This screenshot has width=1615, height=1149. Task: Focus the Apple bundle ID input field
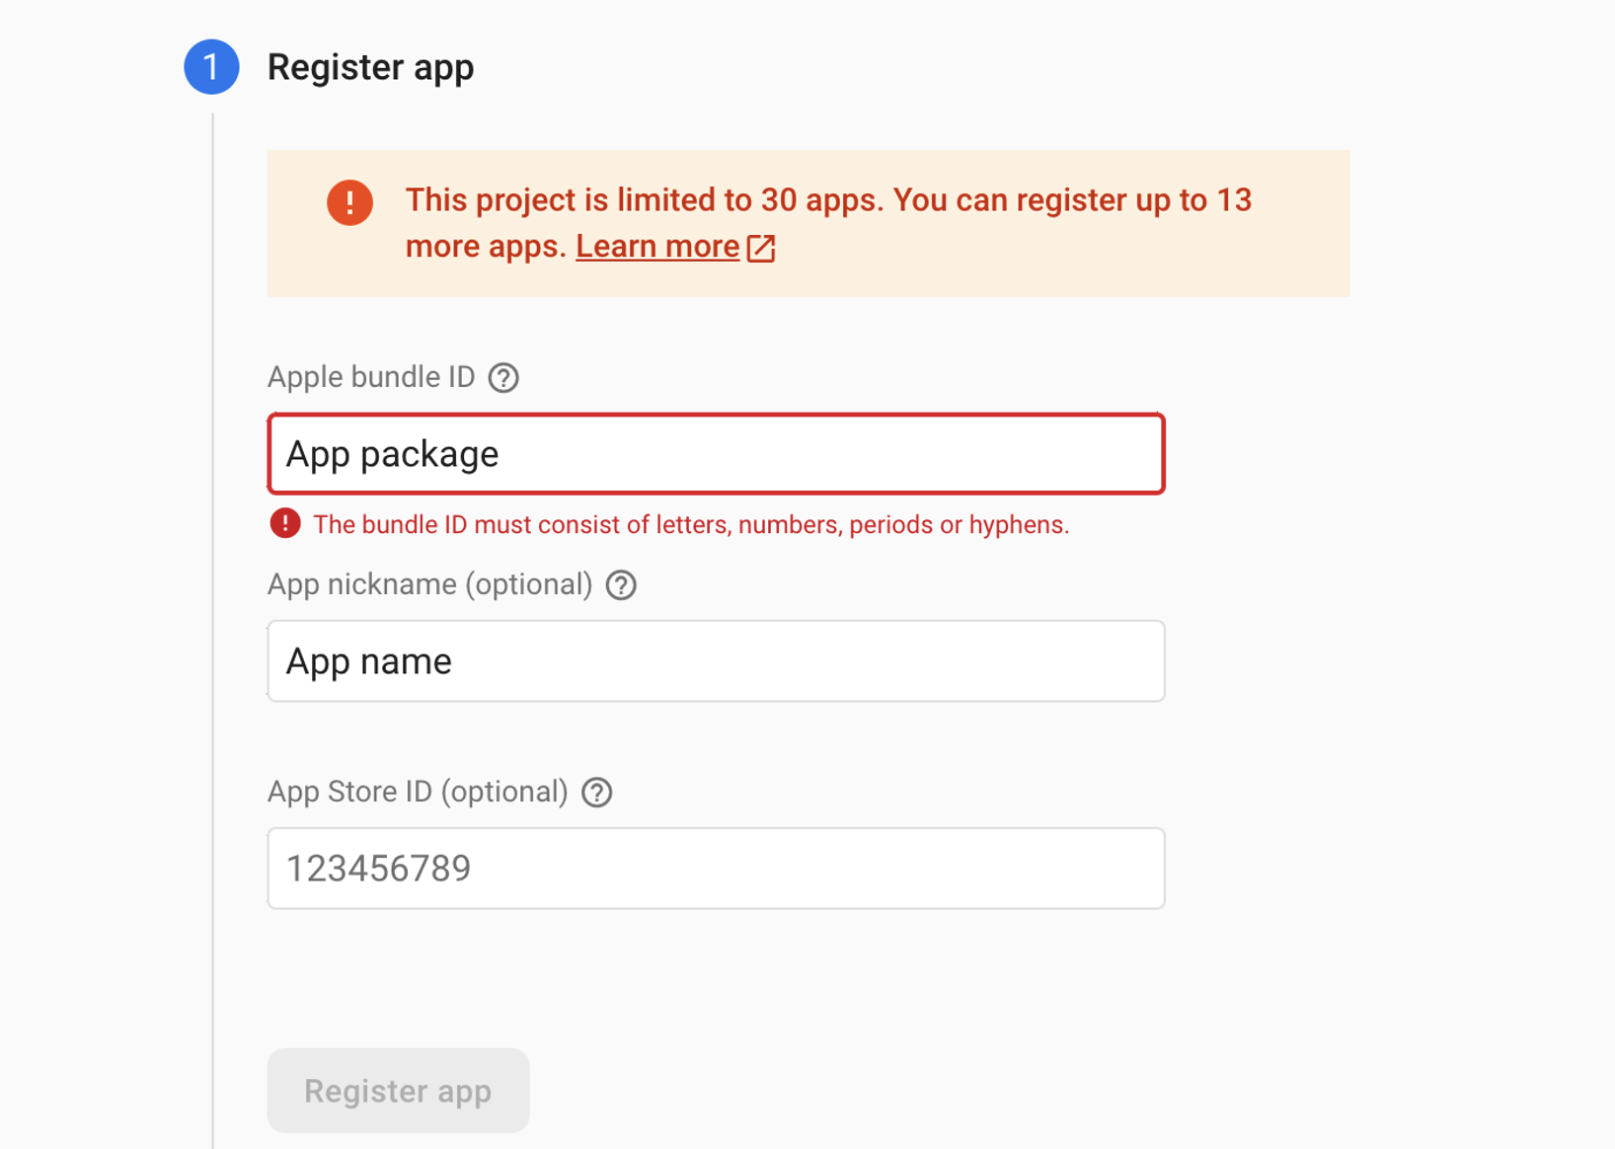pos(716,454)
